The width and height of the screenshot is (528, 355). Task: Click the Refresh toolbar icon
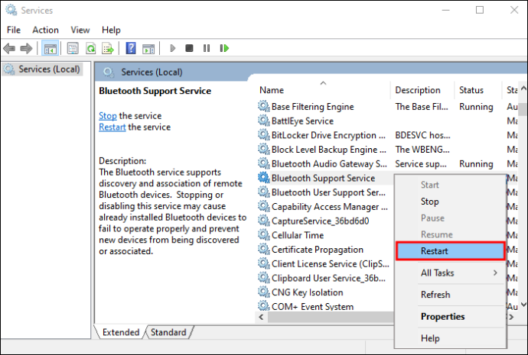(x=90, y=48)
